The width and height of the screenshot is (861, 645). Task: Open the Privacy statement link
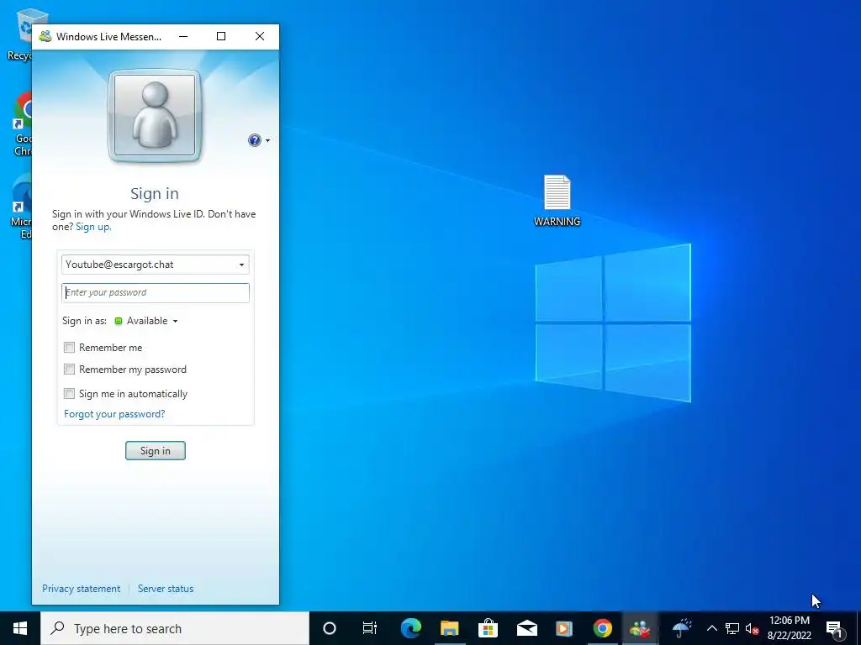click(x=82, y=589)
